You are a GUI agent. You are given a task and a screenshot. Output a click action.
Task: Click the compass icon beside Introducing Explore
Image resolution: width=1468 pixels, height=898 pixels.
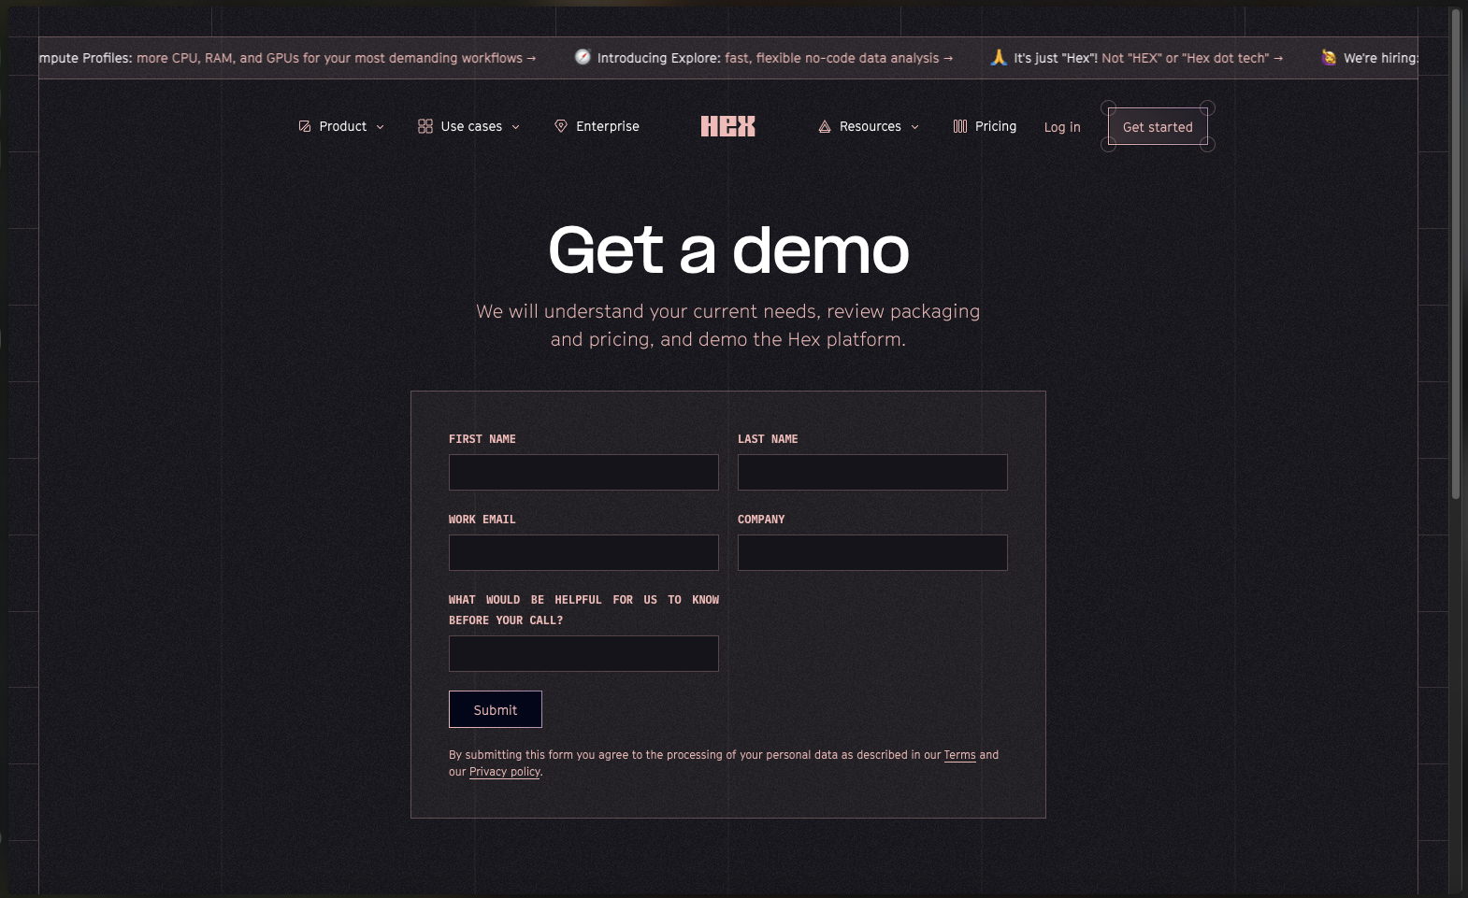click(583, 57)
